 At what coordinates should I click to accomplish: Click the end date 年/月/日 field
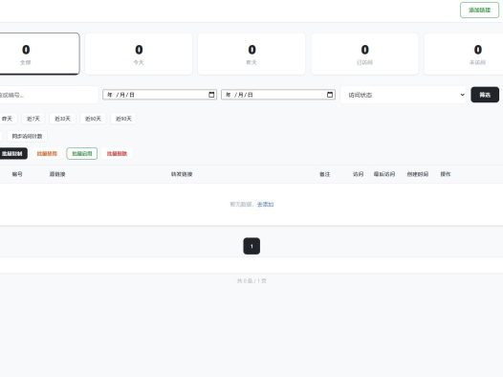coord(278,95)
